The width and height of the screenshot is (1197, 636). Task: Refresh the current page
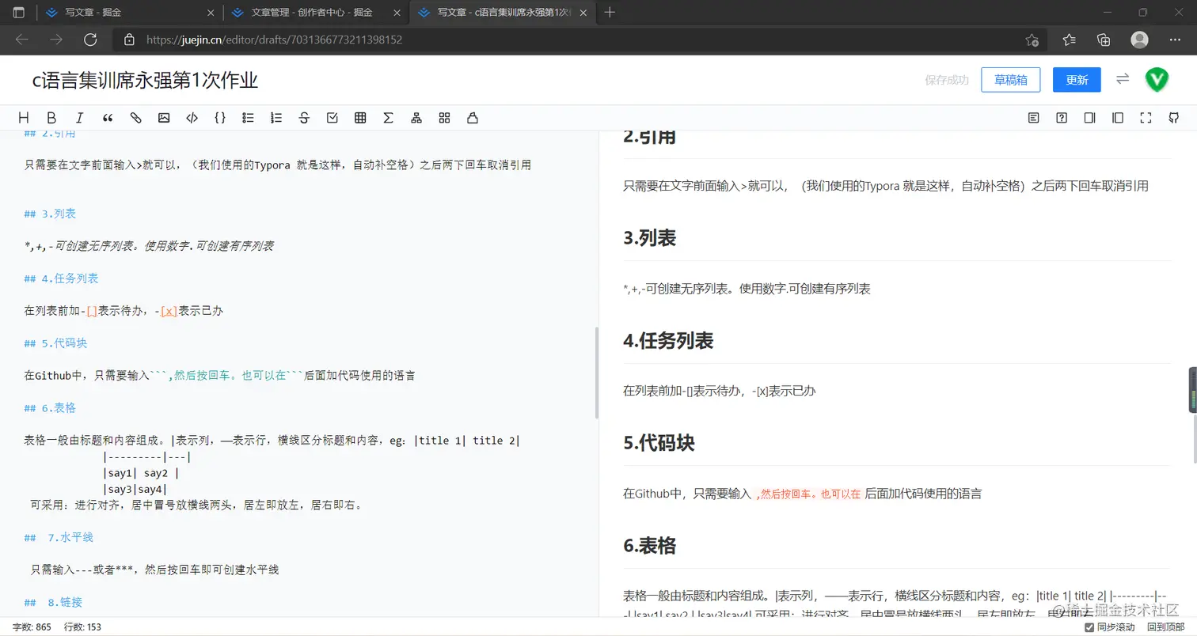(90, 40)
